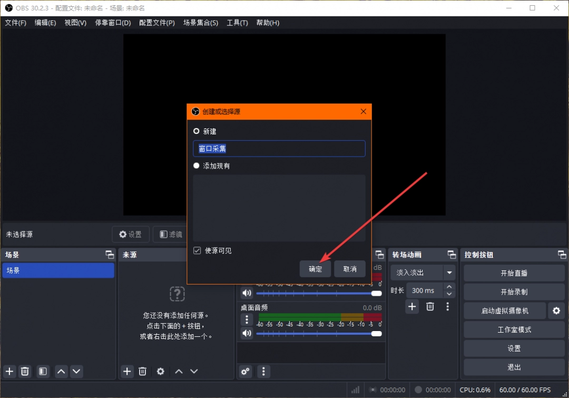Screen dimensions: 569x398
Task: Delete the selected scene using the trash icon
Action: coord(25,371)
